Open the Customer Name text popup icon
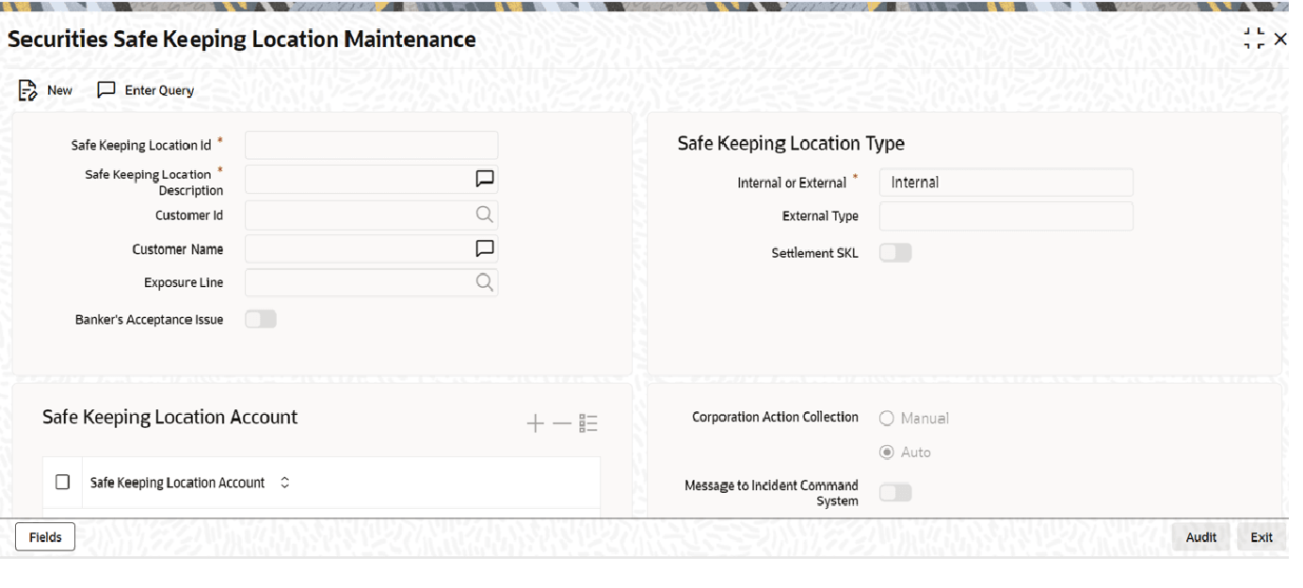 pyautogui.click(x=485, y=248)
